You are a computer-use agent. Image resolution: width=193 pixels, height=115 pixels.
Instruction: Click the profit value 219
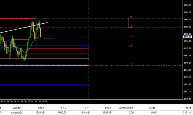tap(185, 113)
